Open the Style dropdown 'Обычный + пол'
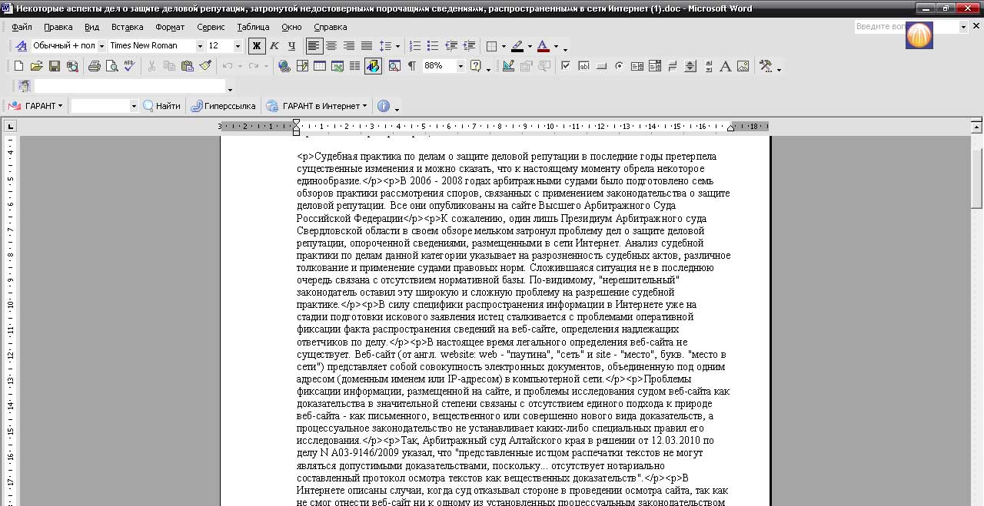 click(101, 46)
